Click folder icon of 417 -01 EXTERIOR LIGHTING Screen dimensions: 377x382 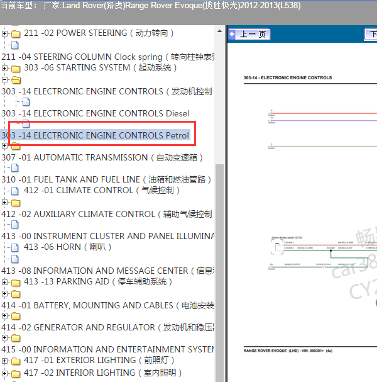coord(16,361)
